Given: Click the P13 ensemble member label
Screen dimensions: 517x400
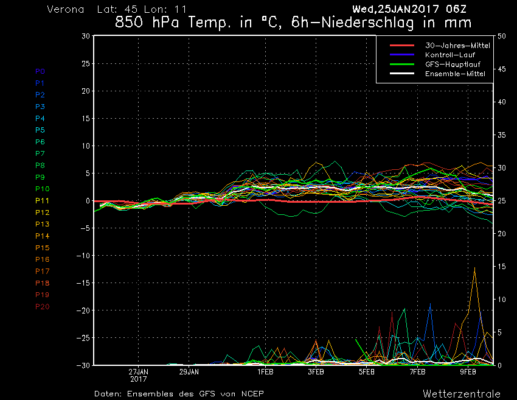Looking at the screenshot, I should 42,224.
